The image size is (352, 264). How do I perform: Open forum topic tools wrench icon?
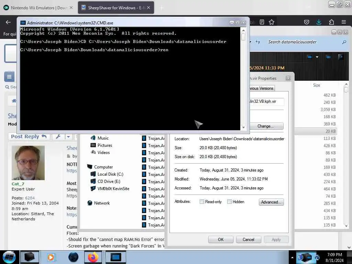click(x=58, y=136)
